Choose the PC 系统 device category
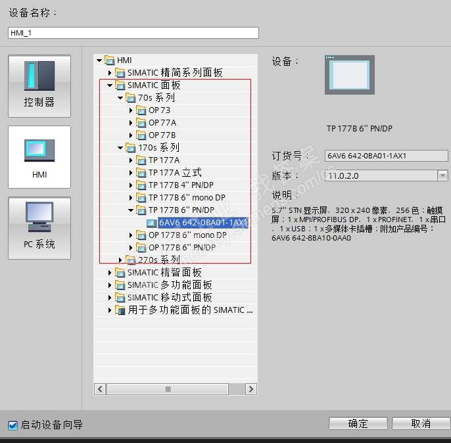The width and height of the screenshot is (451, 443). (x=39, y=228)
